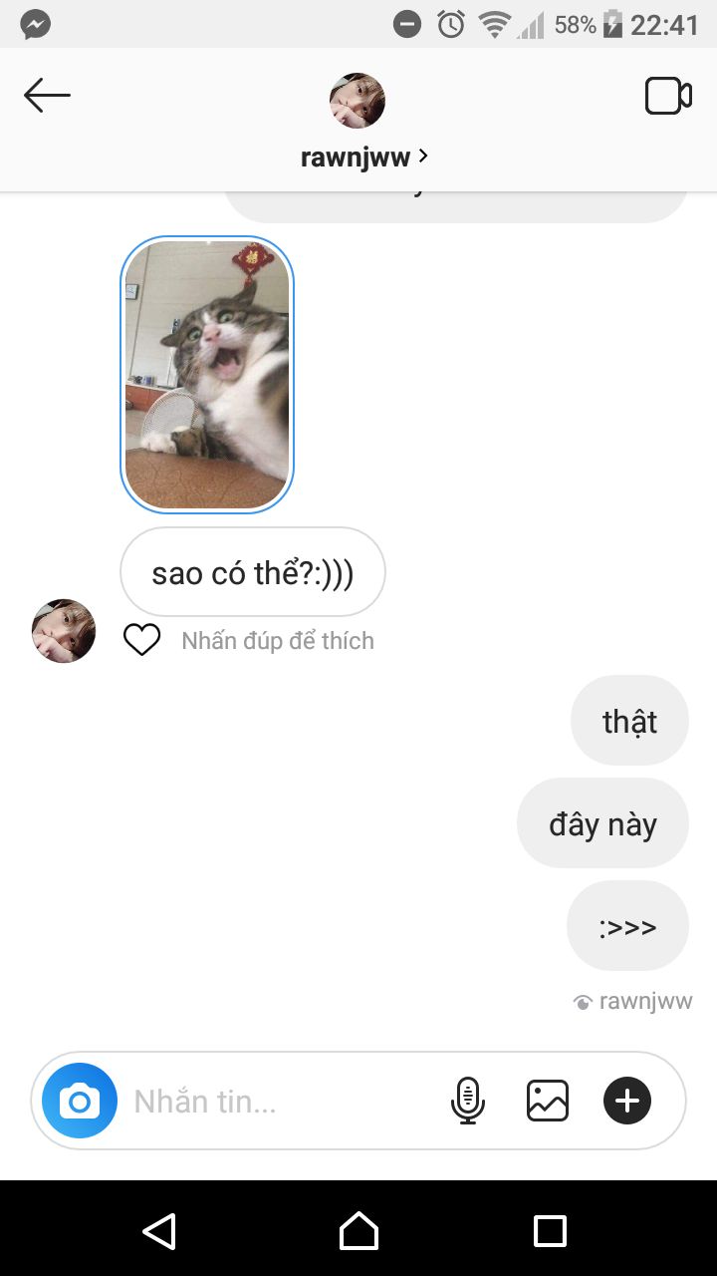Go back using the top-left arrow
The height and width of the screenshot is (1276, 717).
(47, 97)
